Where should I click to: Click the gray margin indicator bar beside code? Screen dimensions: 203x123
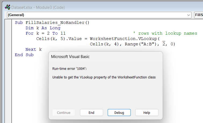click(x=8, y=71)
